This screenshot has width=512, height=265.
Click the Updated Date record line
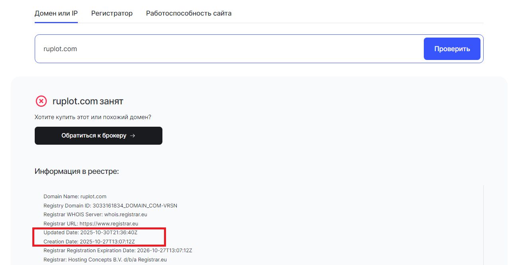click(x=91, y=232)
